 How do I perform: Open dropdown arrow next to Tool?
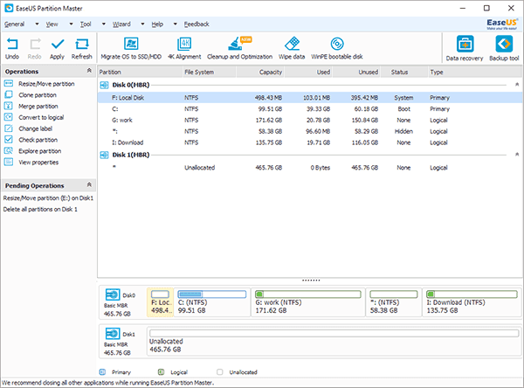tap(104, 24)
